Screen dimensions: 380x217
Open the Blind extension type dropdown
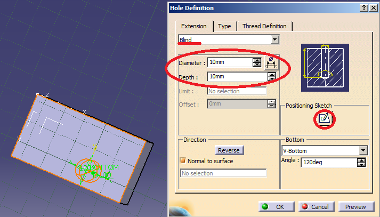coord(274,40)
